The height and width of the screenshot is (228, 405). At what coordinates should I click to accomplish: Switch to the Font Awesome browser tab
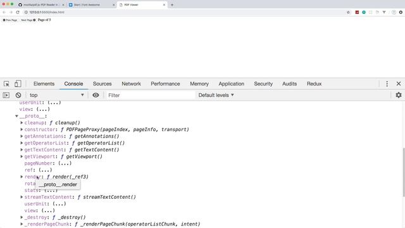(91, 4)
